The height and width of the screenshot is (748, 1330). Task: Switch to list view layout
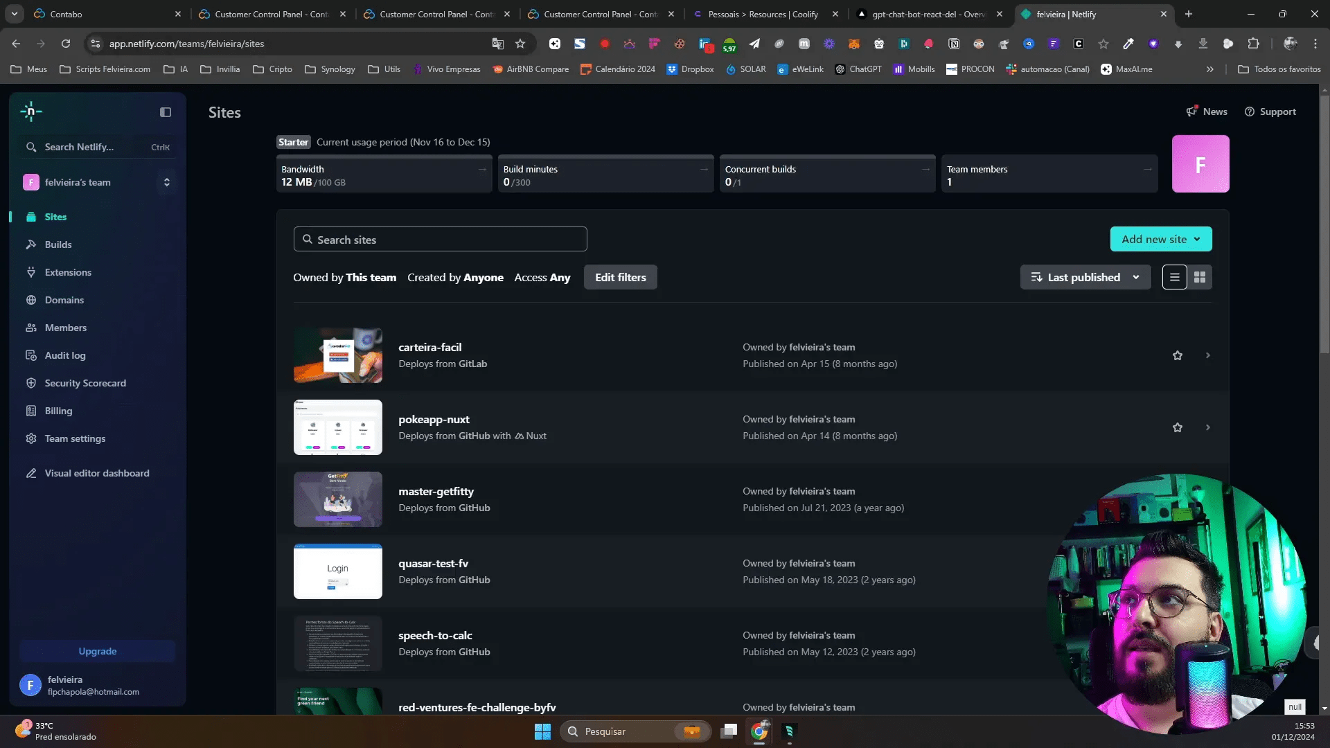1174,277
